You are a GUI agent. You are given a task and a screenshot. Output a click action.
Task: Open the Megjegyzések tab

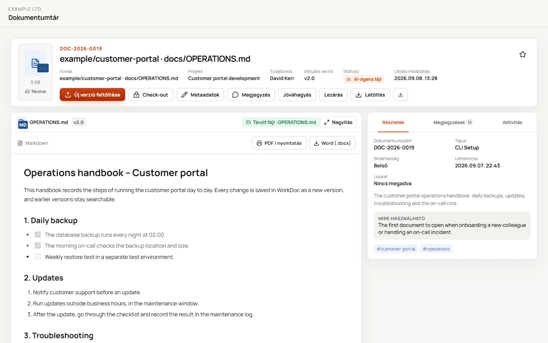click(453, 122)
